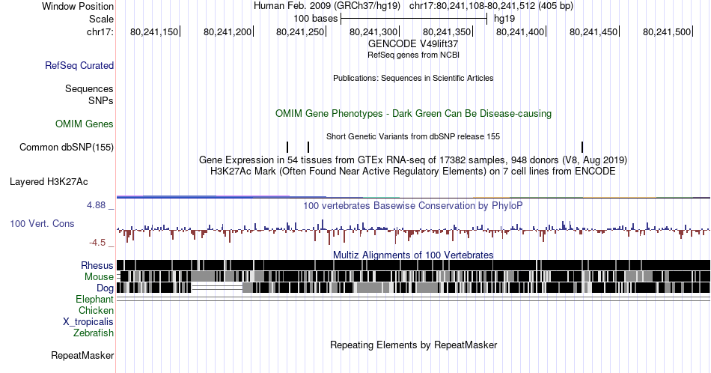
Task: Click the 80,241,150 ruler coordinate
Action: coord(154,31)
